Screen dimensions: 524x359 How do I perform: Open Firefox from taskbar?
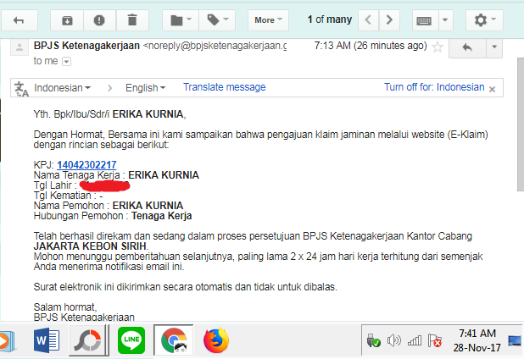pos(216,340)
